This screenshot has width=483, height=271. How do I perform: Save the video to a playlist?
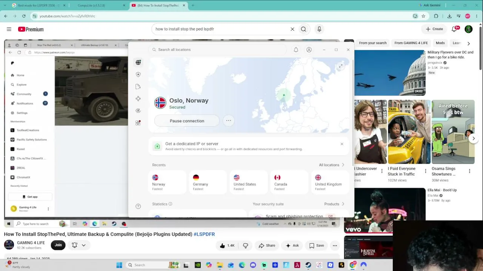(316, 245)
